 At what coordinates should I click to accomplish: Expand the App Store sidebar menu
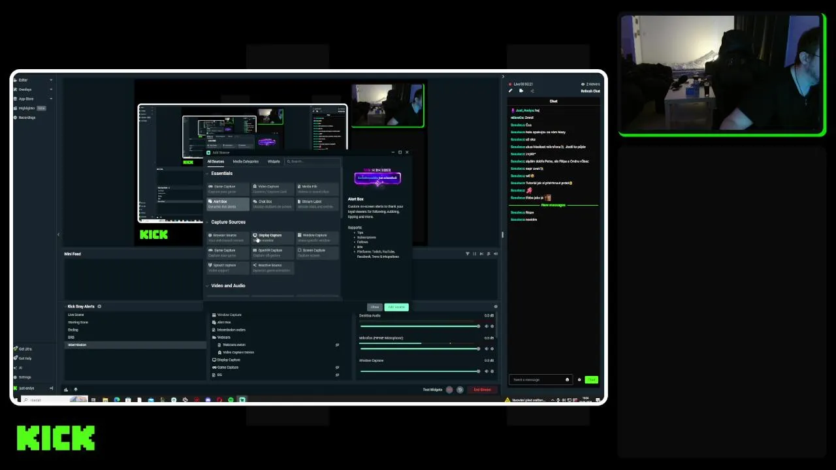(x=51, y=99)
